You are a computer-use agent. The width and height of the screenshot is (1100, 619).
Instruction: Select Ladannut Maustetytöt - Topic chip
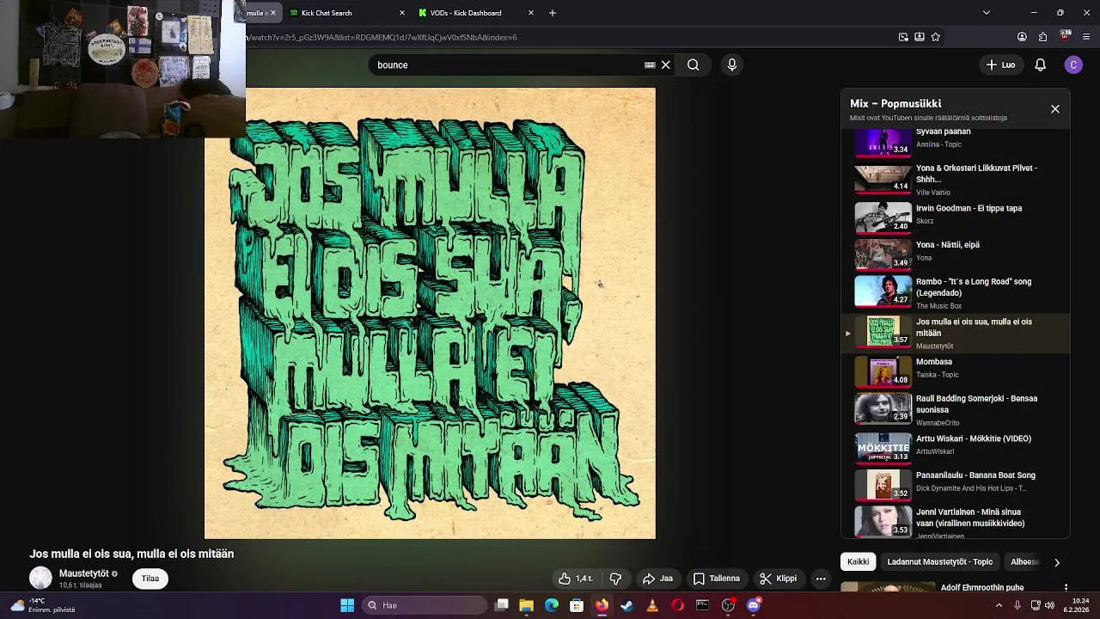point(939,562)
